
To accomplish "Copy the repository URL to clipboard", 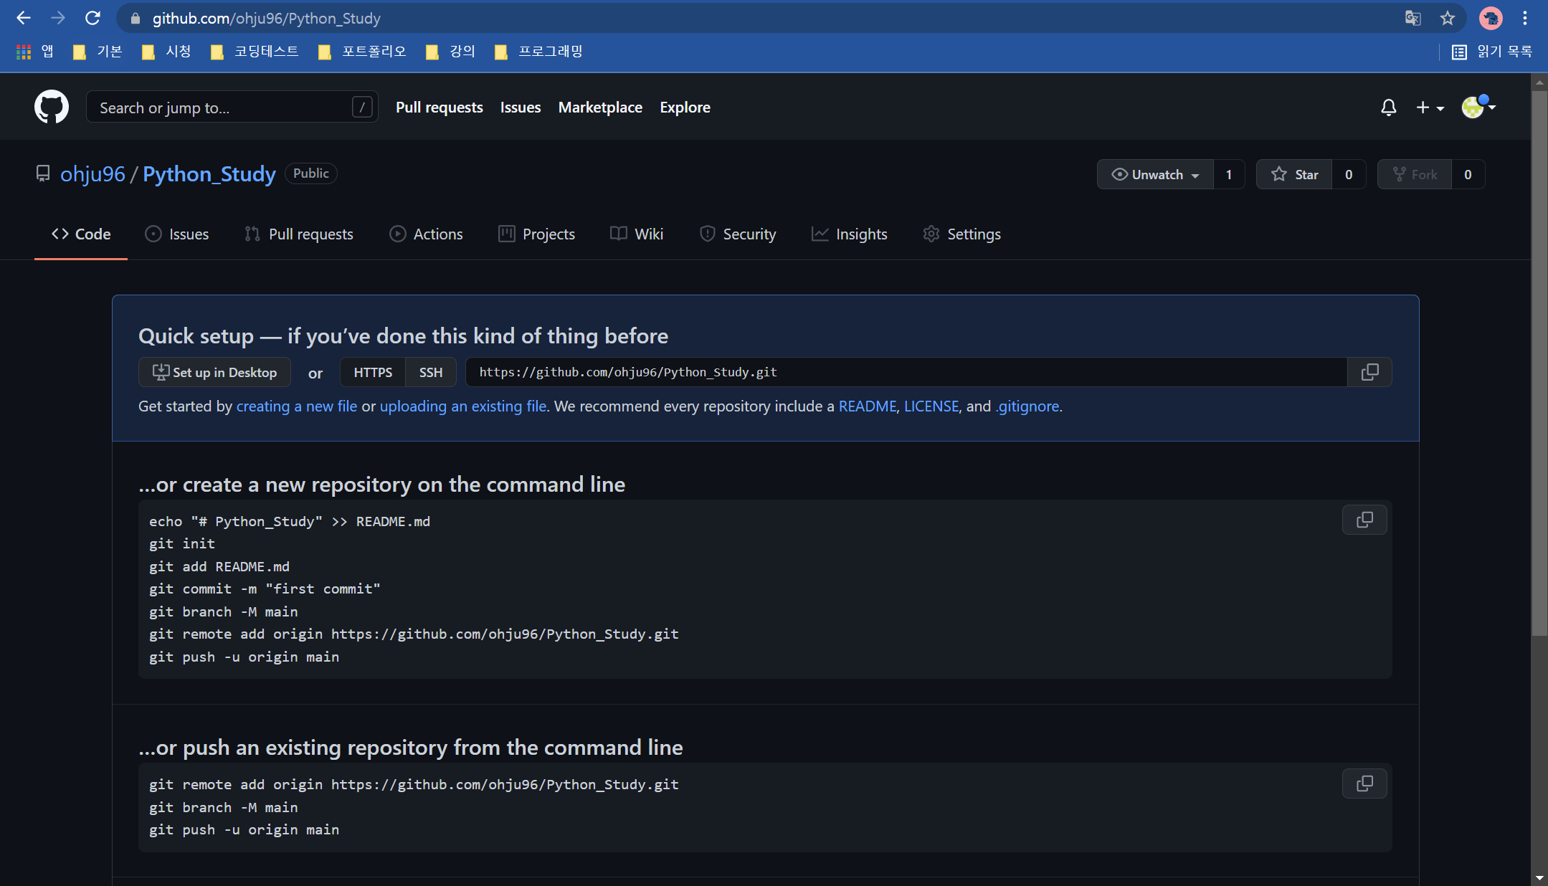I will pos(1369,372).
